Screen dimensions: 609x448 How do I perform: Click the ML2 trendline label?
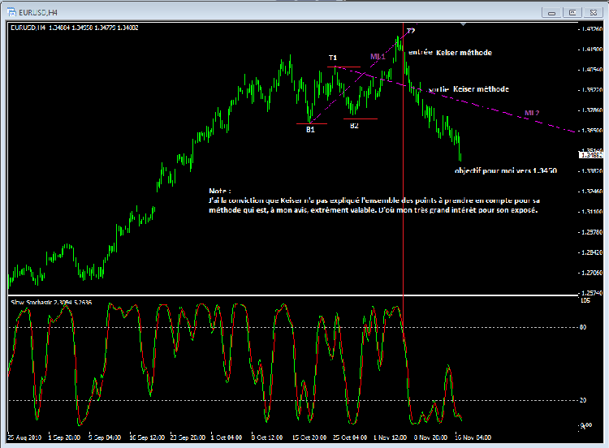(532, 113)
